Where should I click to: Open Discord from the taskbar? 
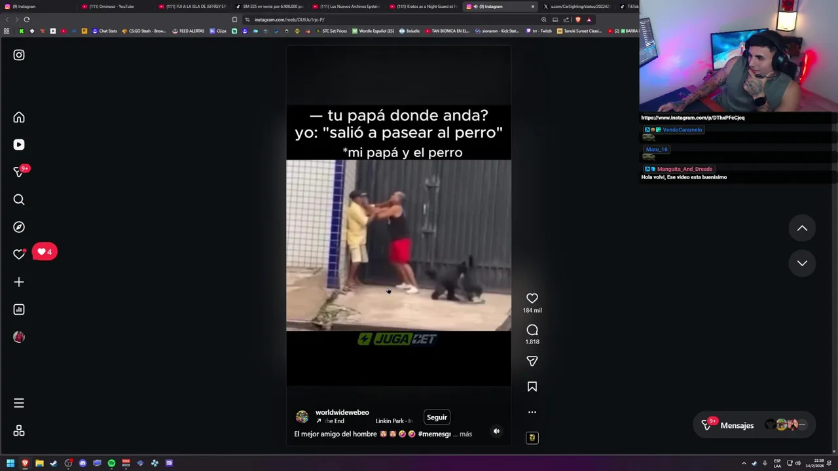(x=82, y=463)
